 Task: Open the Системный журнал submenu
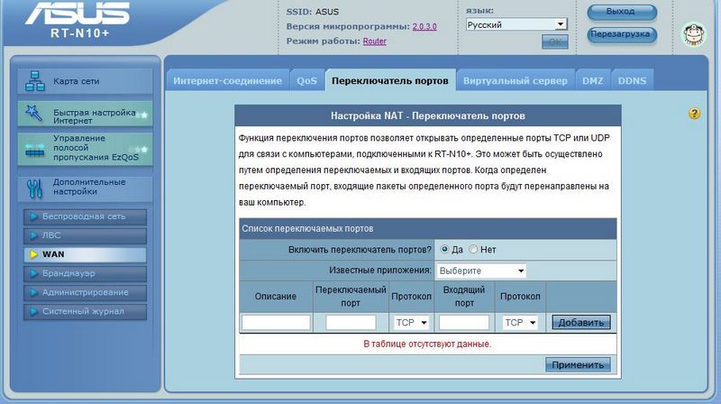coord(85,311)
